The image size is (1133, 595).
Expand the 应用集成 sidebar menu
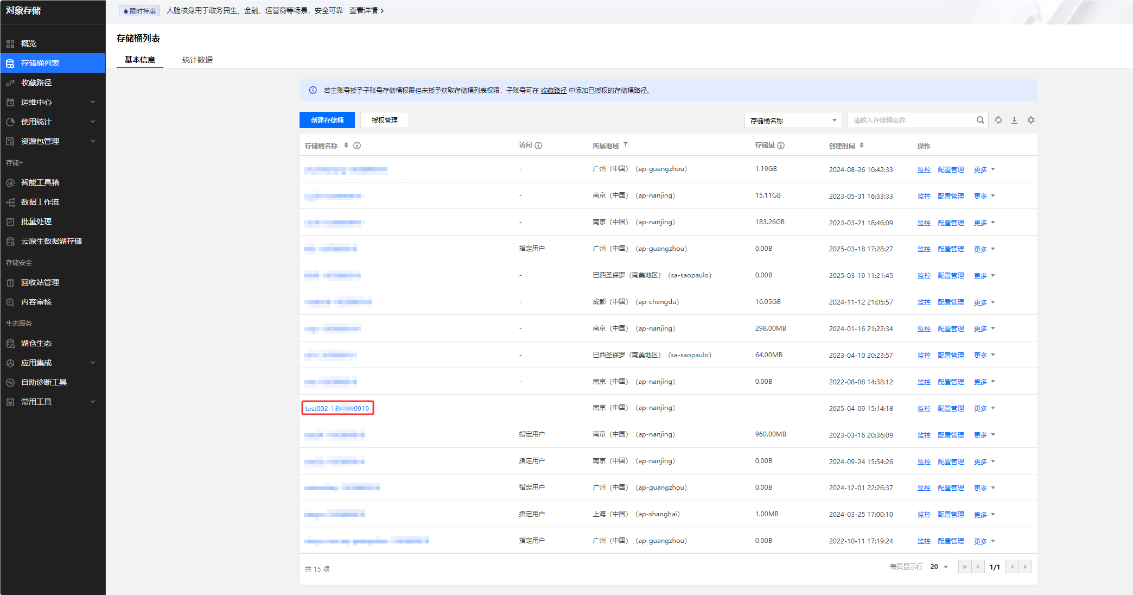pos(93,363)
